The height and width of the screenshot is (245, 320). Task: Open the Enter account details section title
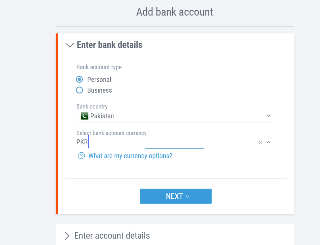112,236
